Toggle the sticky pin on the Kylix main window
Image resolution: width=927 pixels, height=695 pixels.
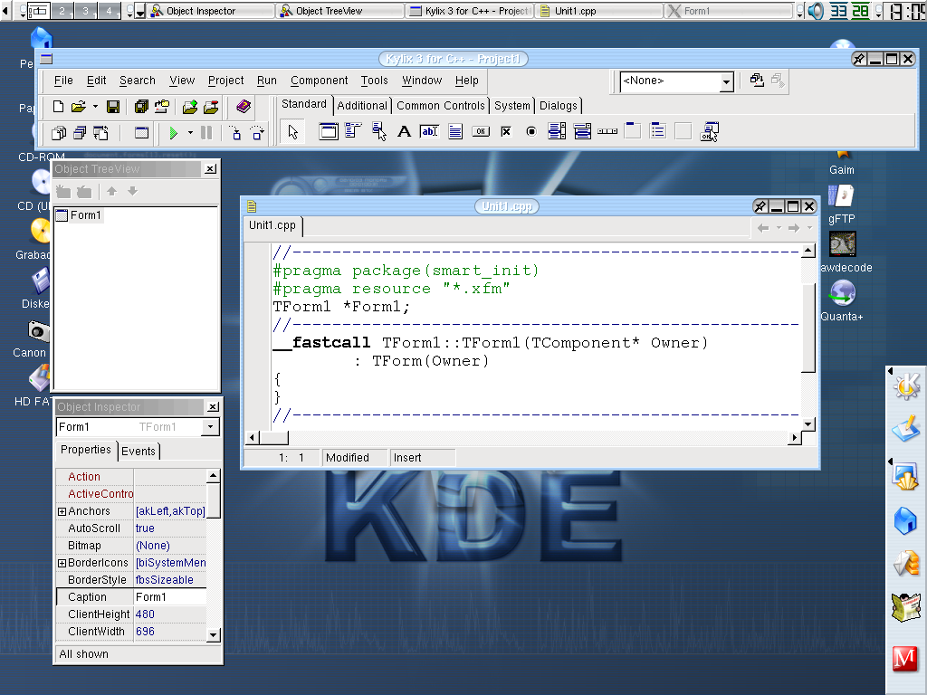[x=859, y=59]
